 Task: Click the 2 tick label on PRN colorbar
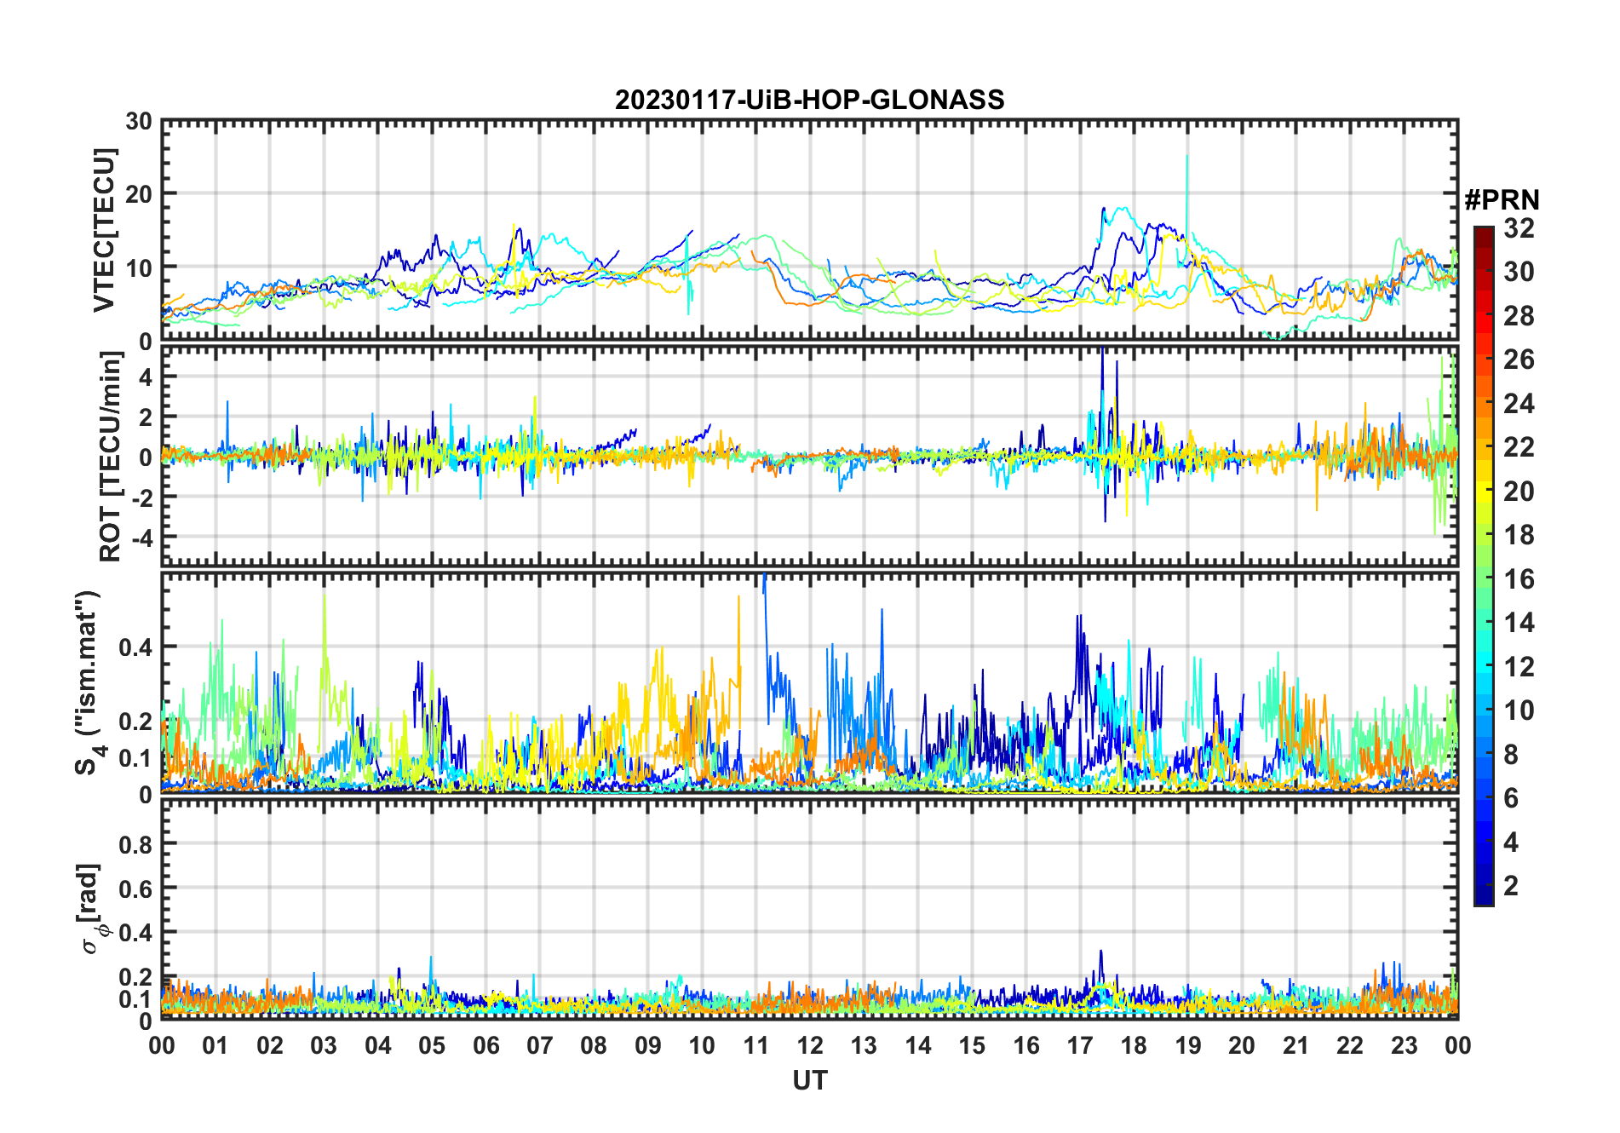[1511, 886]
